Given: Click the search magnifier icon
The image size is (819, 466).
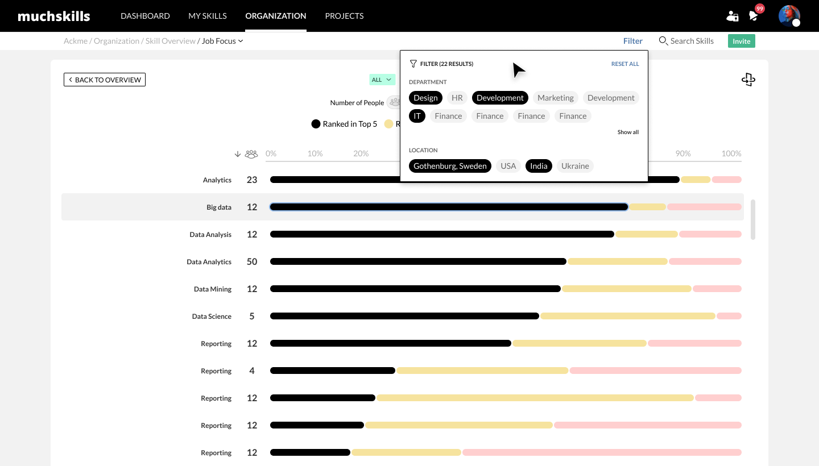Looking at the screenshot, I should click(663, 41).
